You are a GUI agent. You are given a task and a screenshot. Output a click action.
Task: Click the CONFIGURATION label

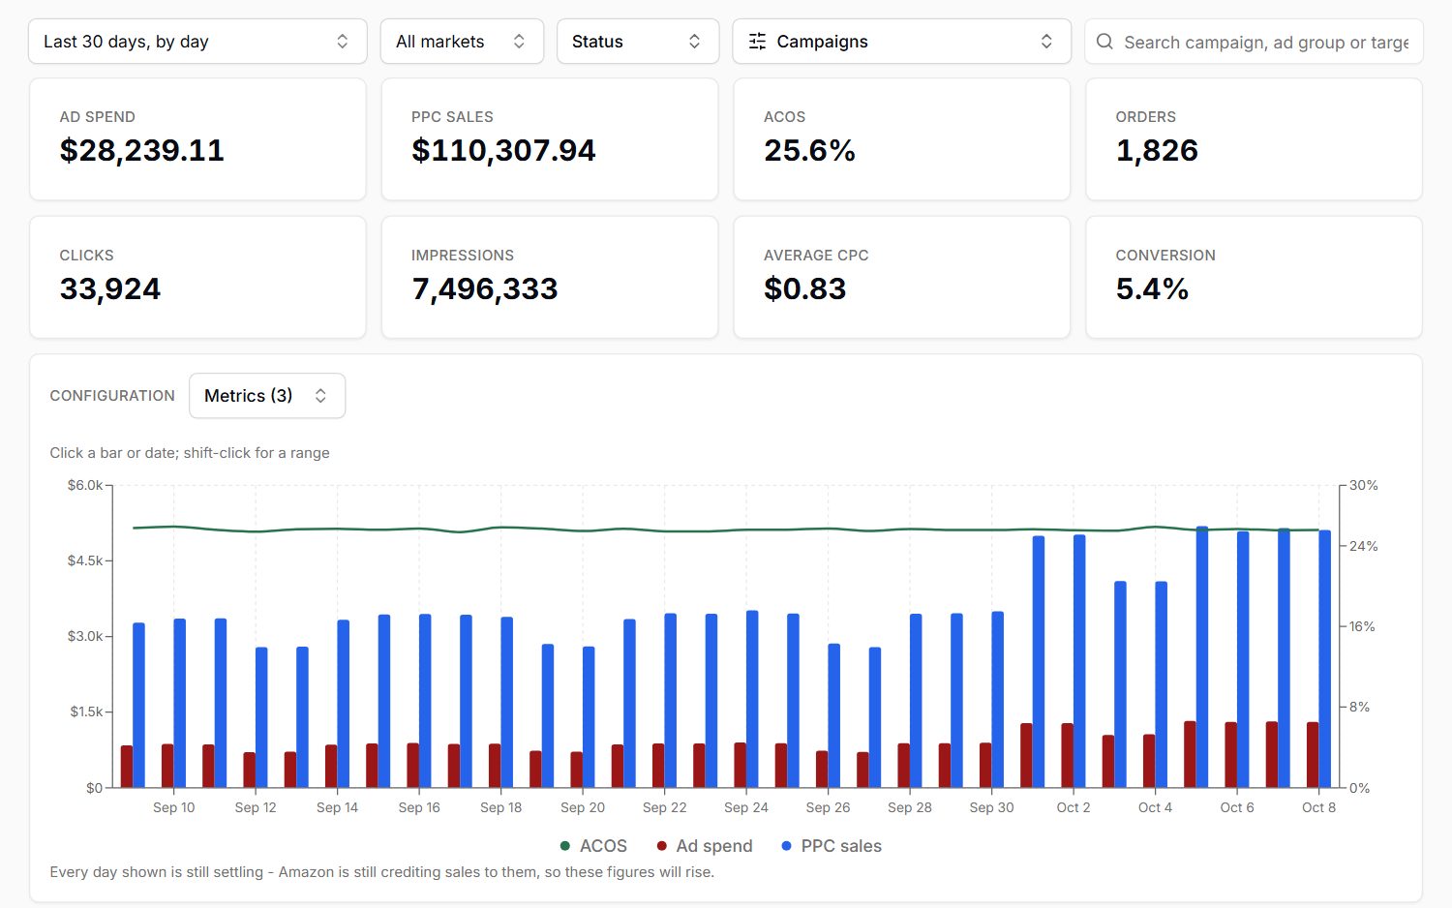[x=112, y=396]
